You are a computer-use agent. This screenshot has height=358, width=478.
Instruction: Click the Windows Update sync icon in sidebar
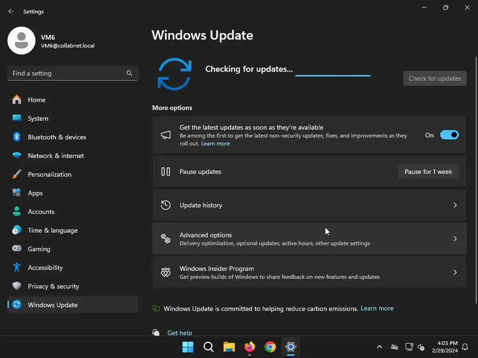click(17, 304)
